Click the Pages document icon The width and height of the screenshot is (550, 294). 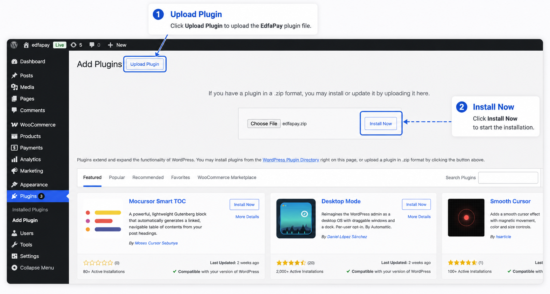coord(14,99)
